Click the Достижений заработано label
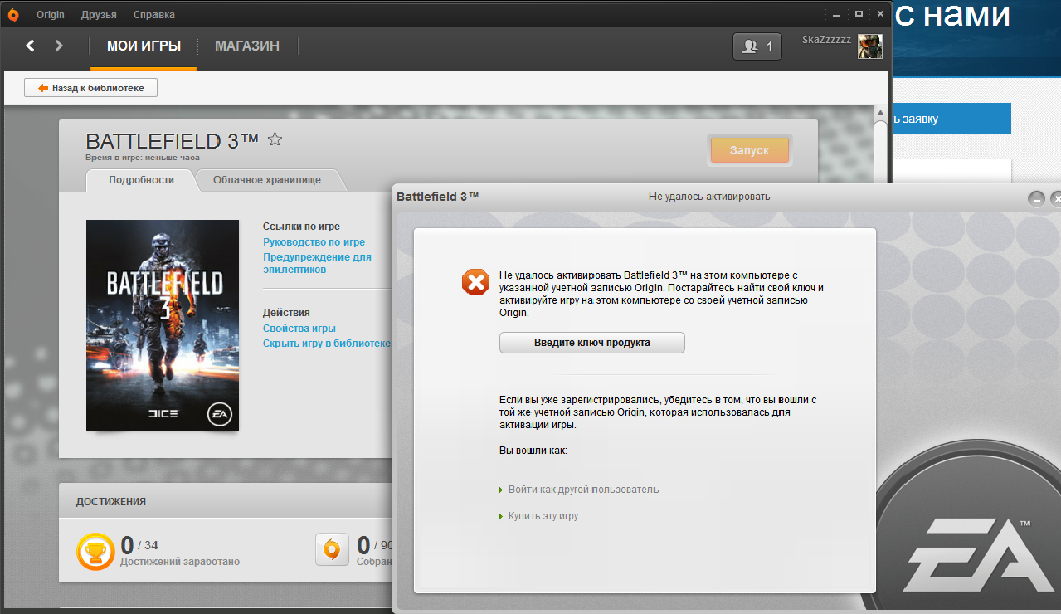The image size is (1061, 614). [x=180, y=562]
